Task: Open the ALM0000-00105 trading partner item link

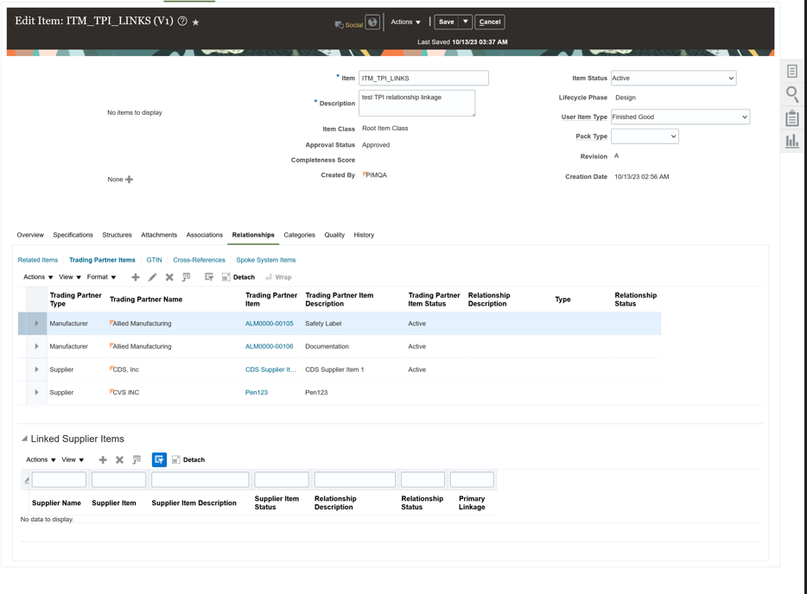Action: [270, 324]
